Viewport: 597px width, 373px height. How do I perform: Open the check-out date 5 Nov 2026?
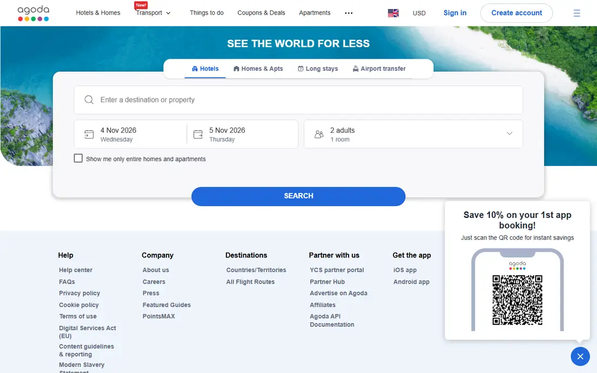point(243,134)
